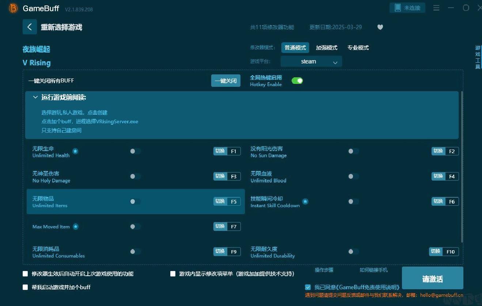Click the heart favorite icon
The height and width of the screenshot is (306, 482).
click(380, 27)
